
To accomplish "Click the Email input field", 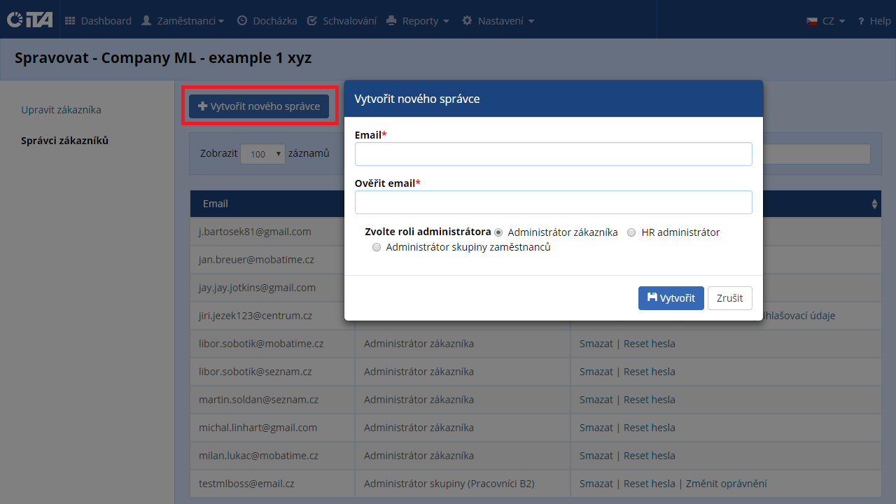I will [553, 154].
